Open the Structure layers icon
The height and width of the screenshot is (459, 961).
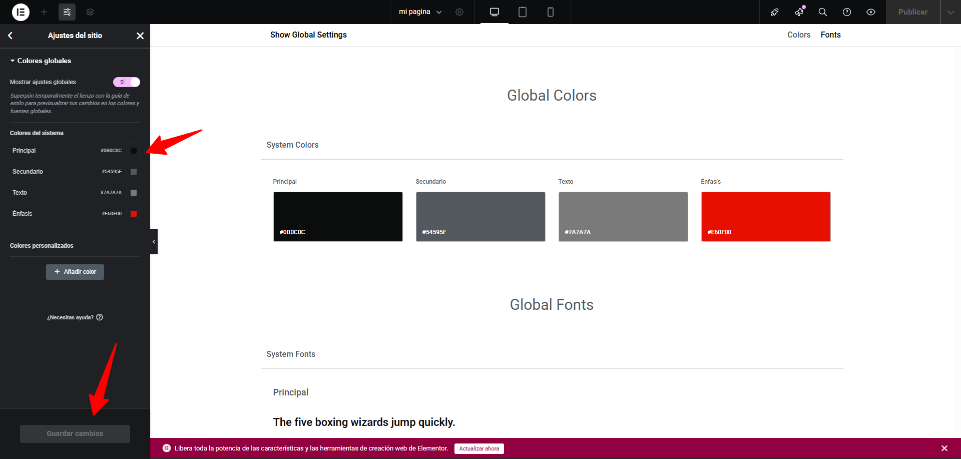[90, 12]
